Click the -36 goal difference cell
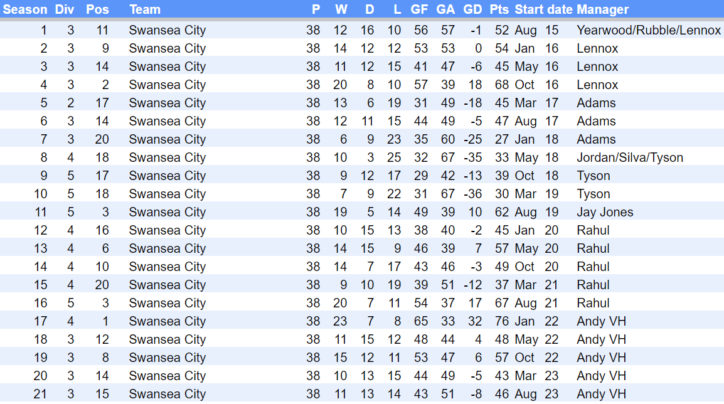The image size is (724, 404). pyautogui.click(x=473, y=194)
